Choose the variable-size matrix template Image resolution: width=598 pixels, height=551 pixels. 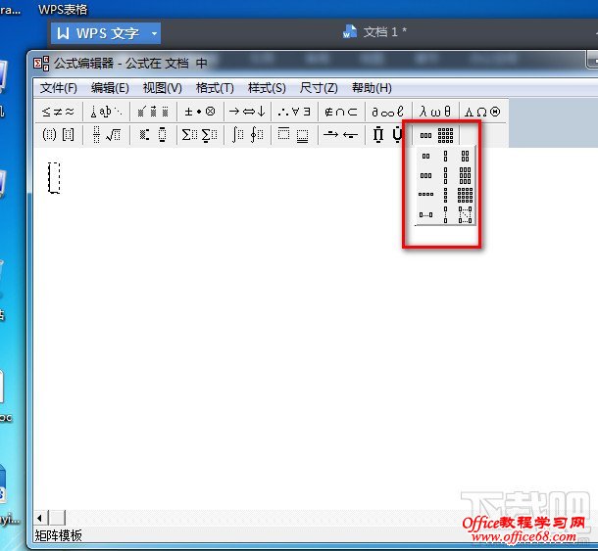tap(465, 214)
